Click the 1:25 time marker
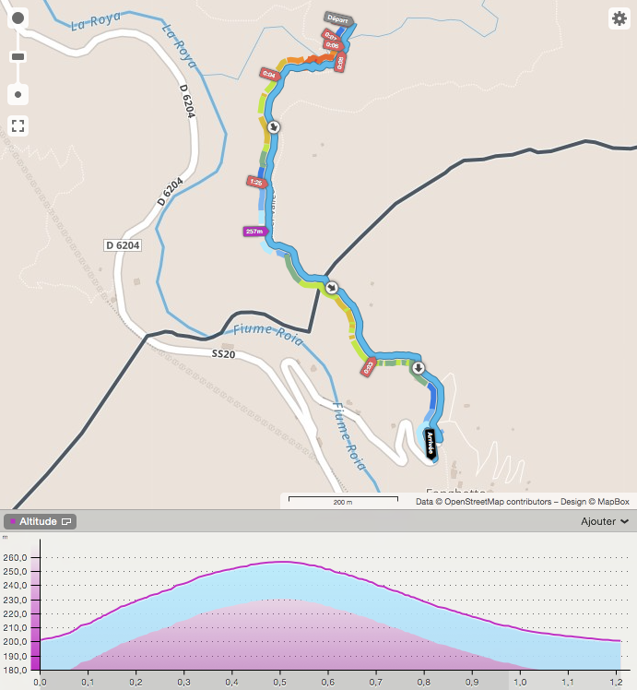637x690 pixels. pos(256,183)
